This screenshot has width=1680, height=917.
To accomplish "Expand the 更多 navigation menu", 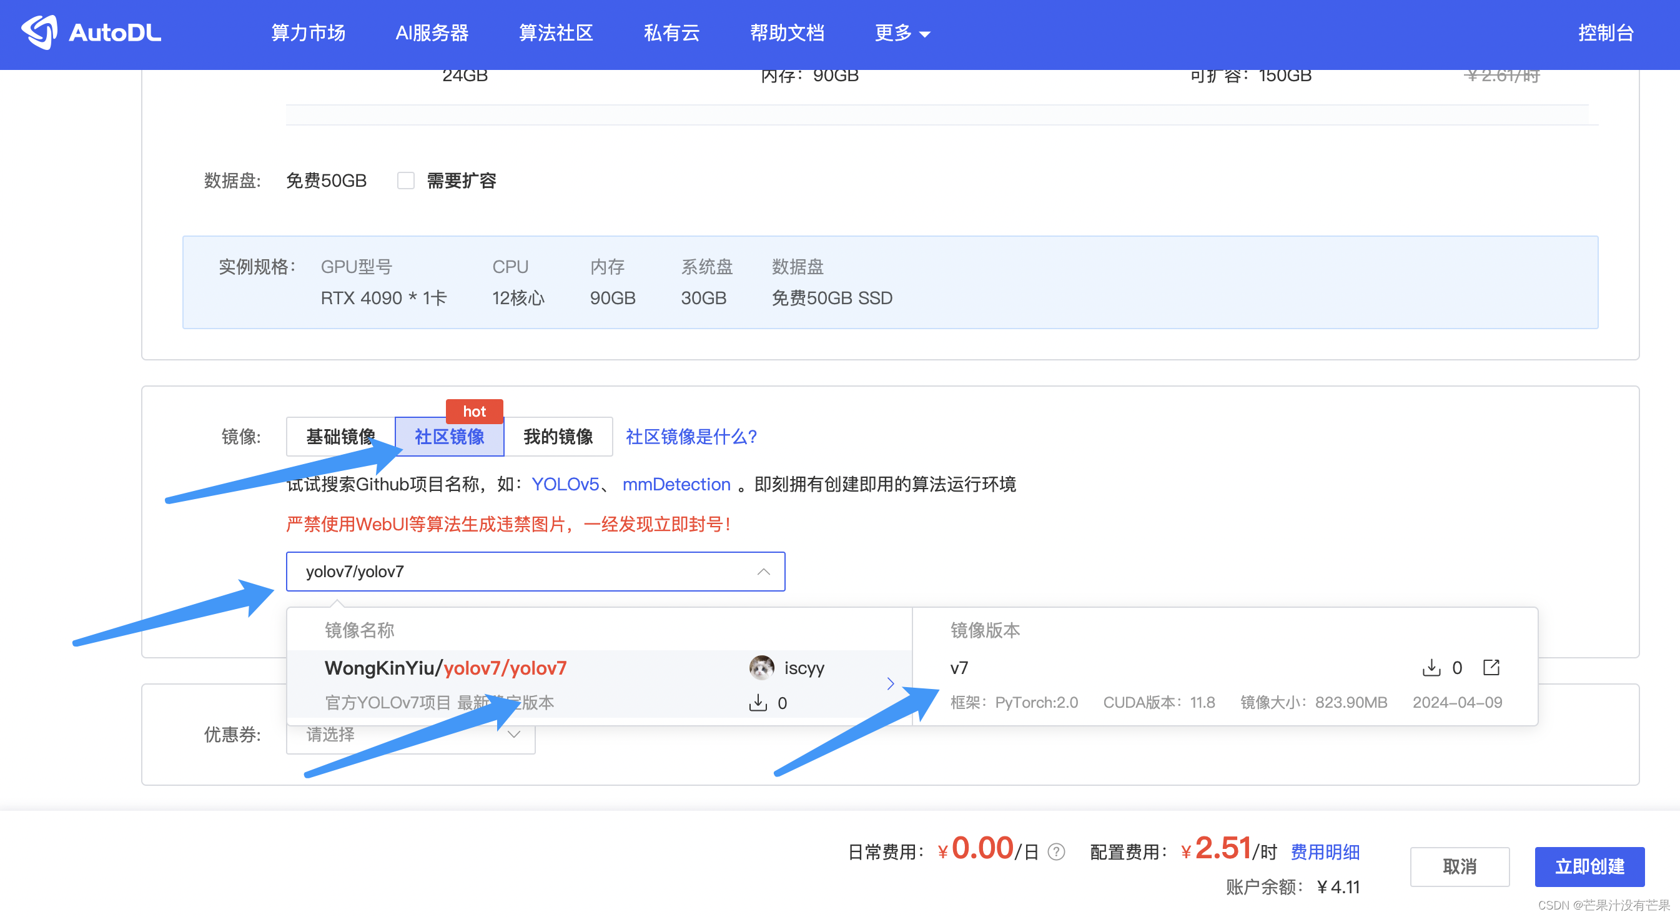I will point(901,32).
